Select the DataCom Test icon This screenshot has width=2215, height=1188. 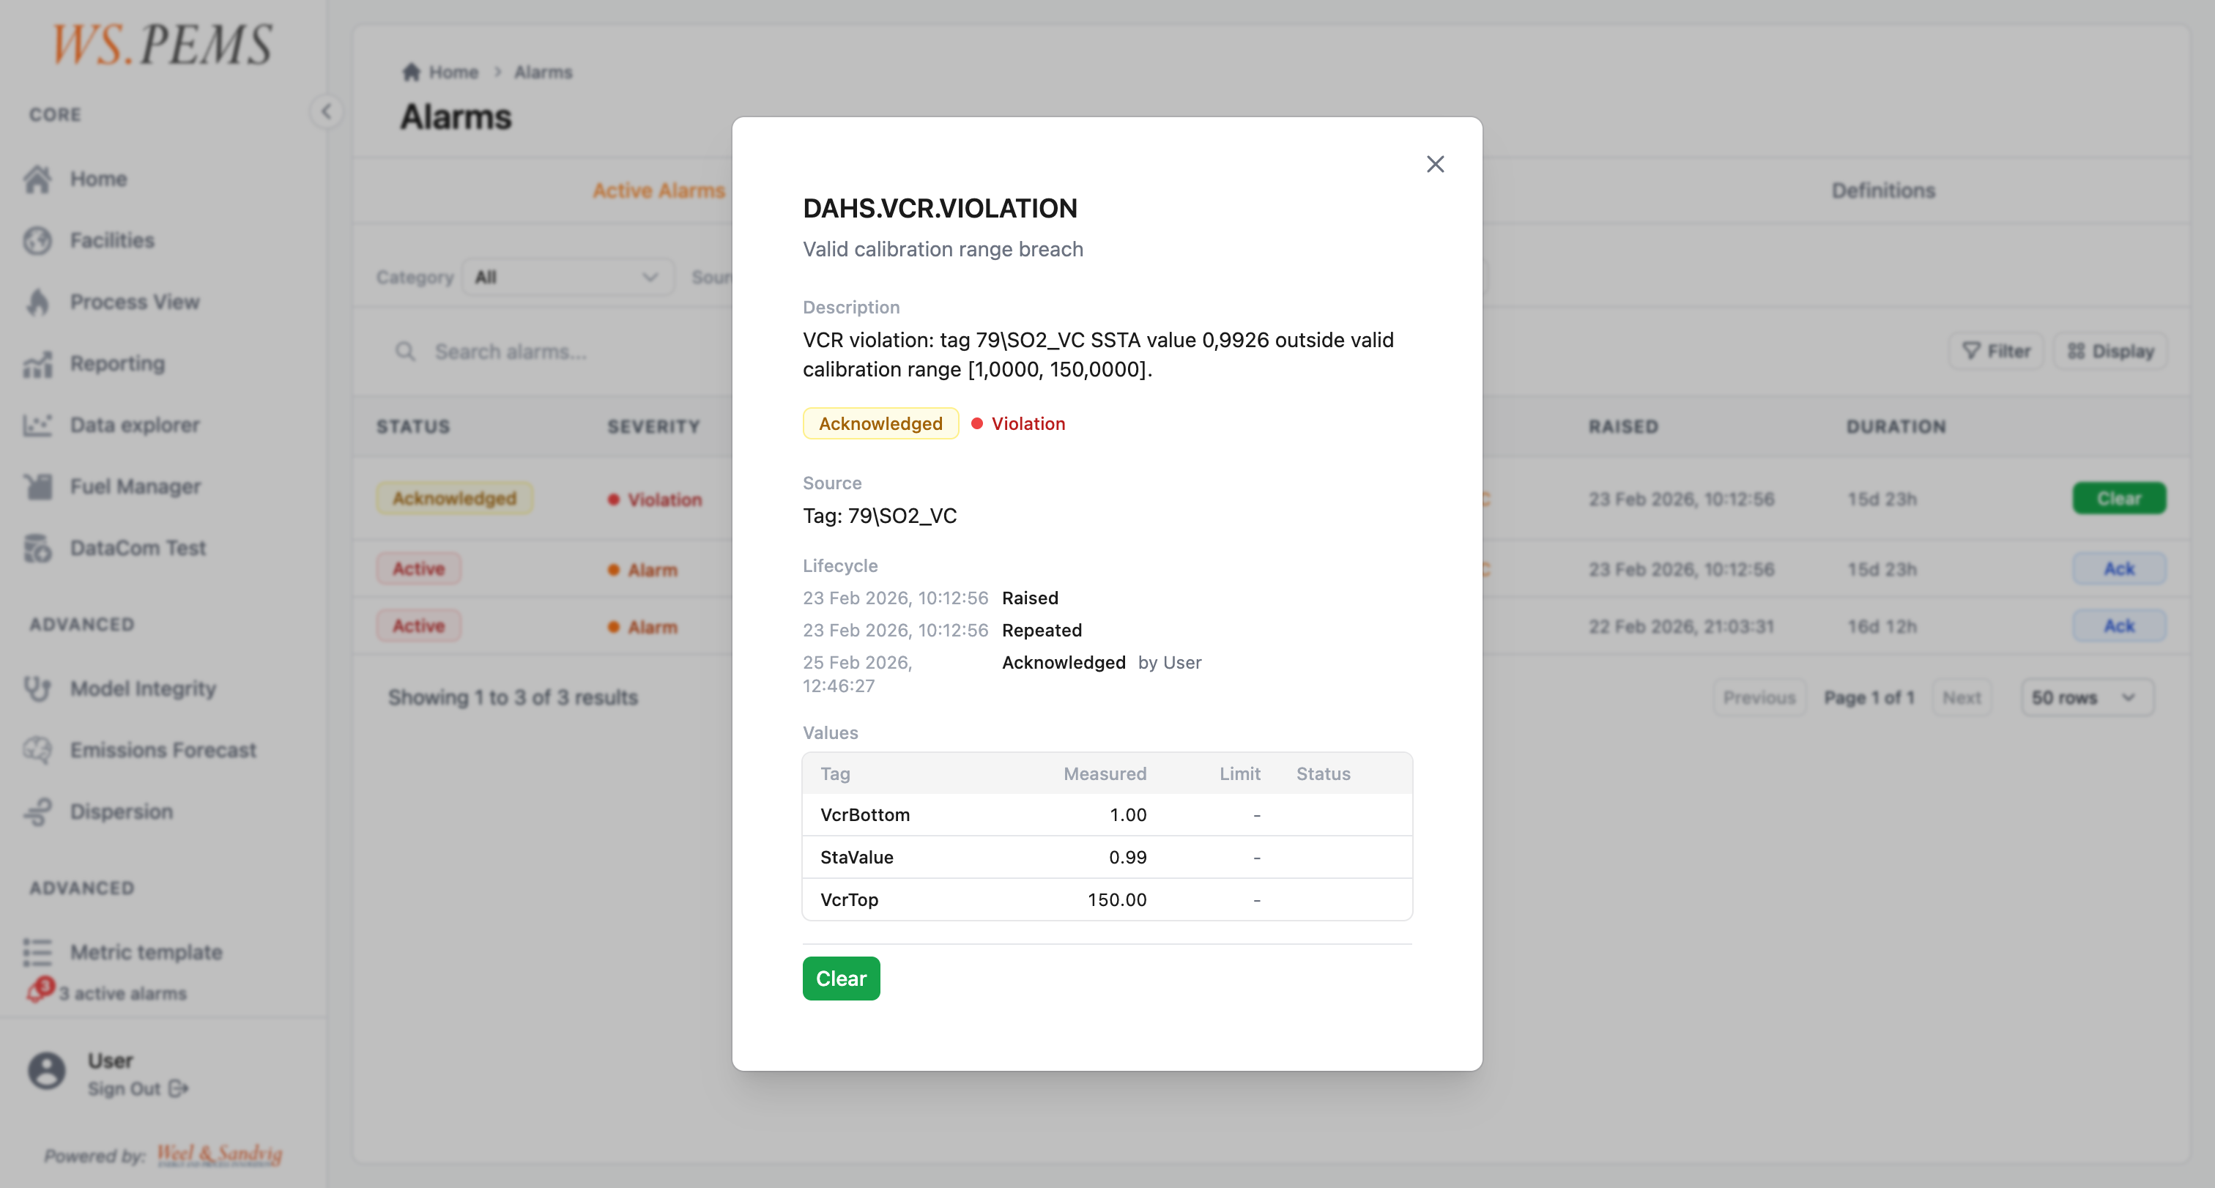[37, 549]
